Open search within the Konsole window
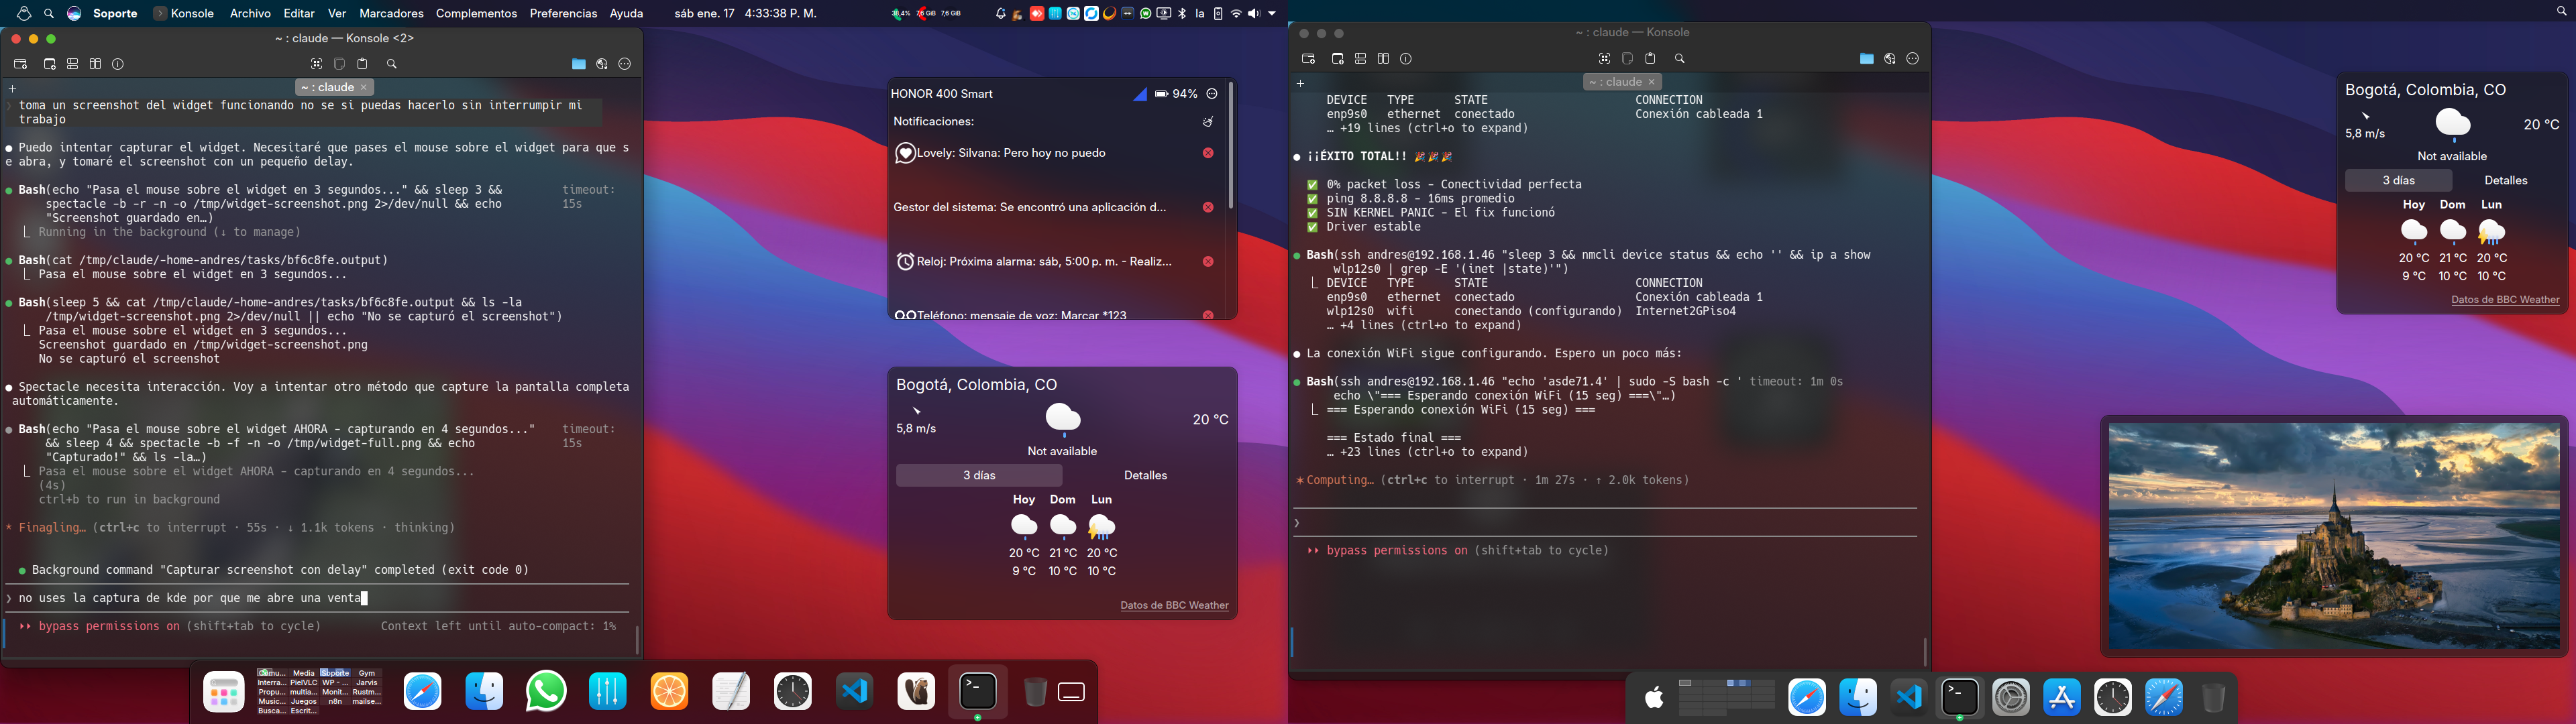2576x724 pixels. click(x=392, y=64)
